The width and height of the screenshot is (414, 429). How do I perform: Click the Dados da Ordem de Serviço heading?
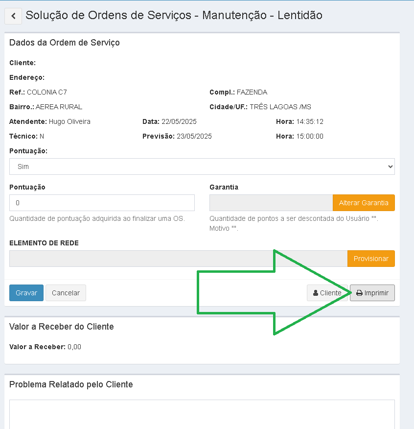point(65,43)
